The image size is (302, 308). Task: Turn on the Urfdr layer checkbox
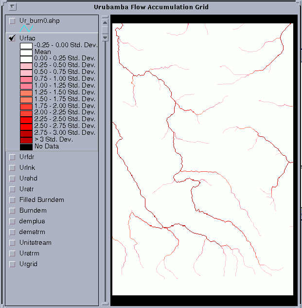12,157
